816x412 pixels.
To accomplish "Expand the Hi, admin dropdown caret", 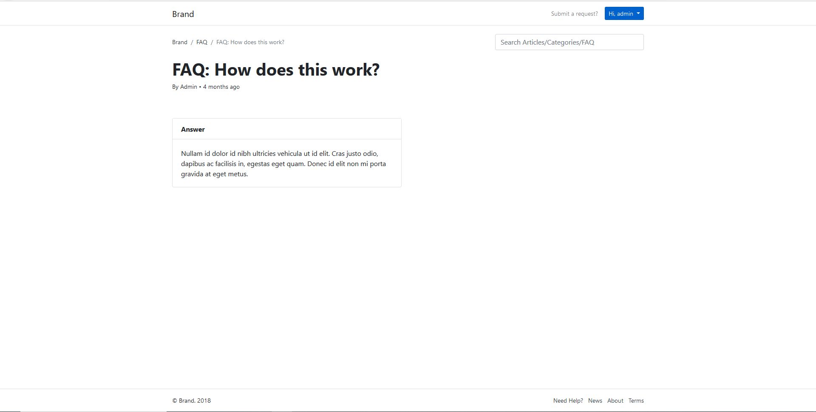I will coord(638,14).
